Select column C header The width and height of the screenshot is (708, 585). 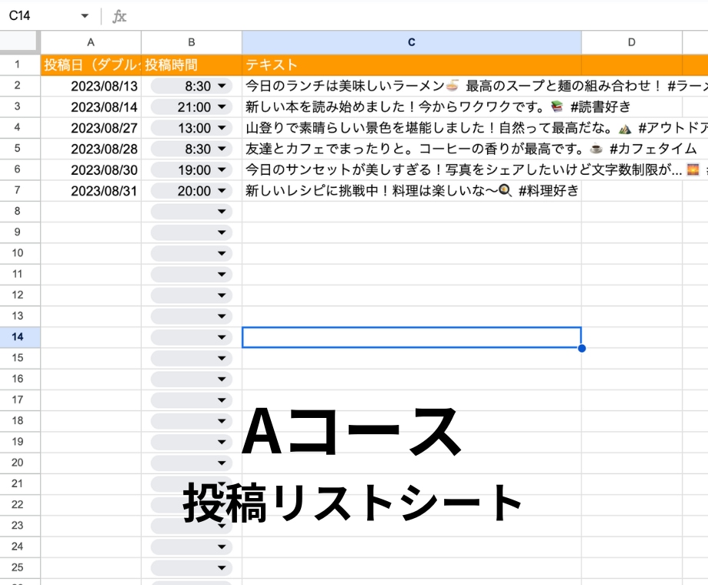click(412, 42)
